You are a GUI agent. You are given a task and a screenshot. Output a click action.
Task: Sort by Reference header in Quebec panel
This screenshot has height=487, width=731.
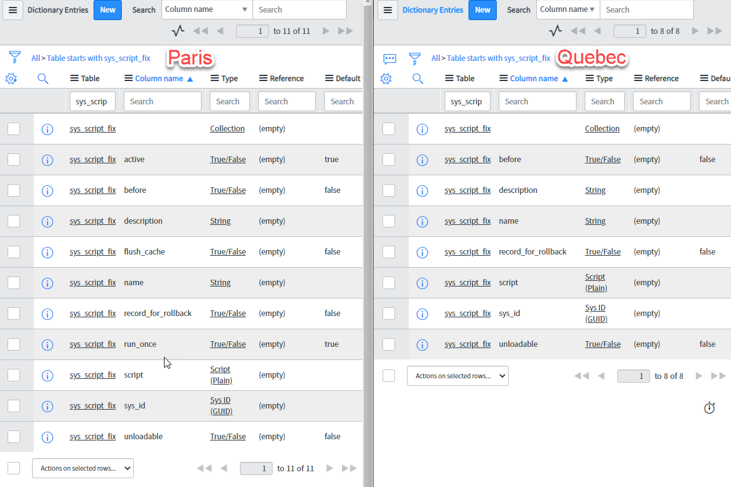pyautogui.click(x=661, y=79)
